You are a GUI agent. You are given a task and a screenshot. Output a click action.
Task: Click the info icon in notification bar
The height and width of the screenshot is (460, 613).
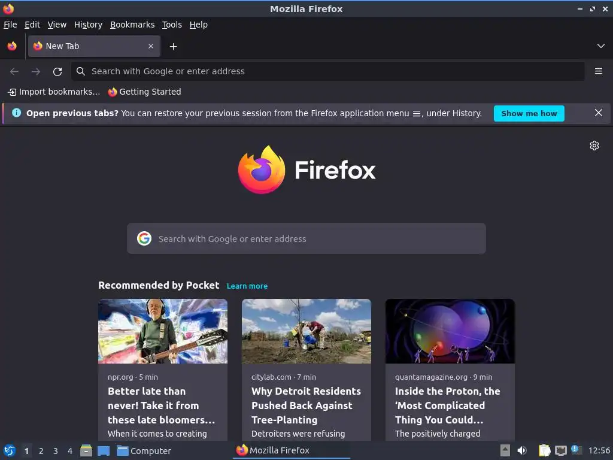(x=16, y=113)
